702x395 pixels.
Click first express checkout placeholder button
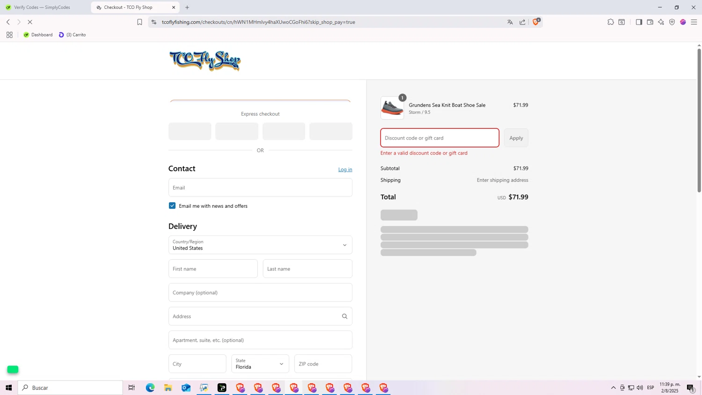tap(190, 132)
